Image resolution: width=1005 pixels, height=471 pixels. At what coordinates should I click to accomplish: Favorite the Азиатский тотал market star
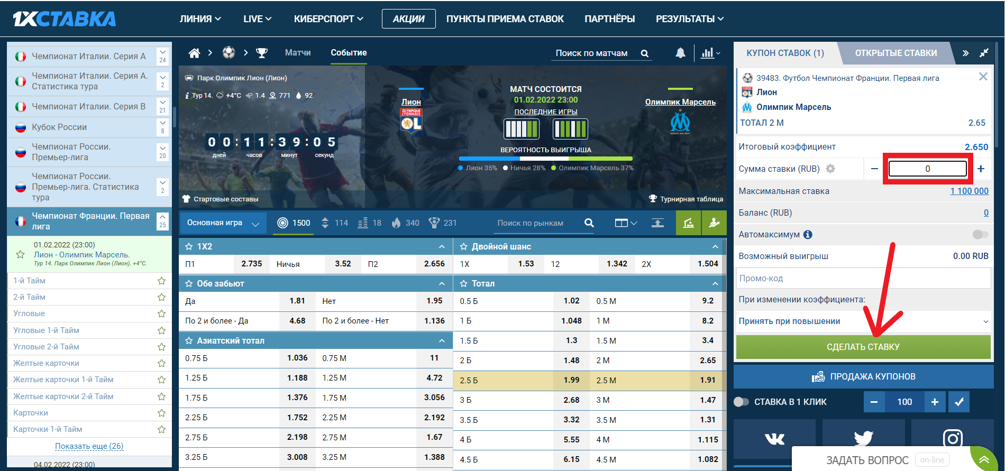coord(189,341)
